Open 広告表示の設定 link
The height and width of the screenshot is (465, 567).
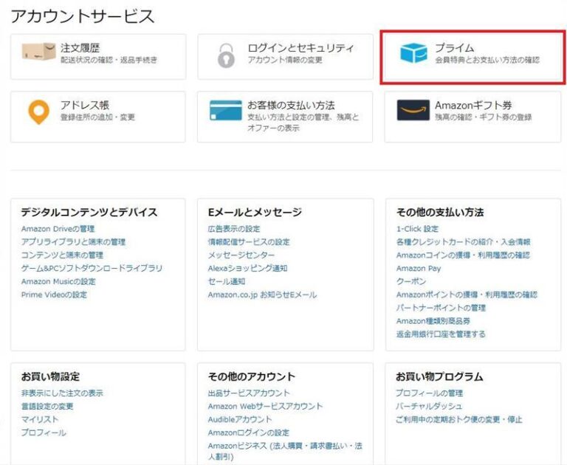[x=234, y=229]
